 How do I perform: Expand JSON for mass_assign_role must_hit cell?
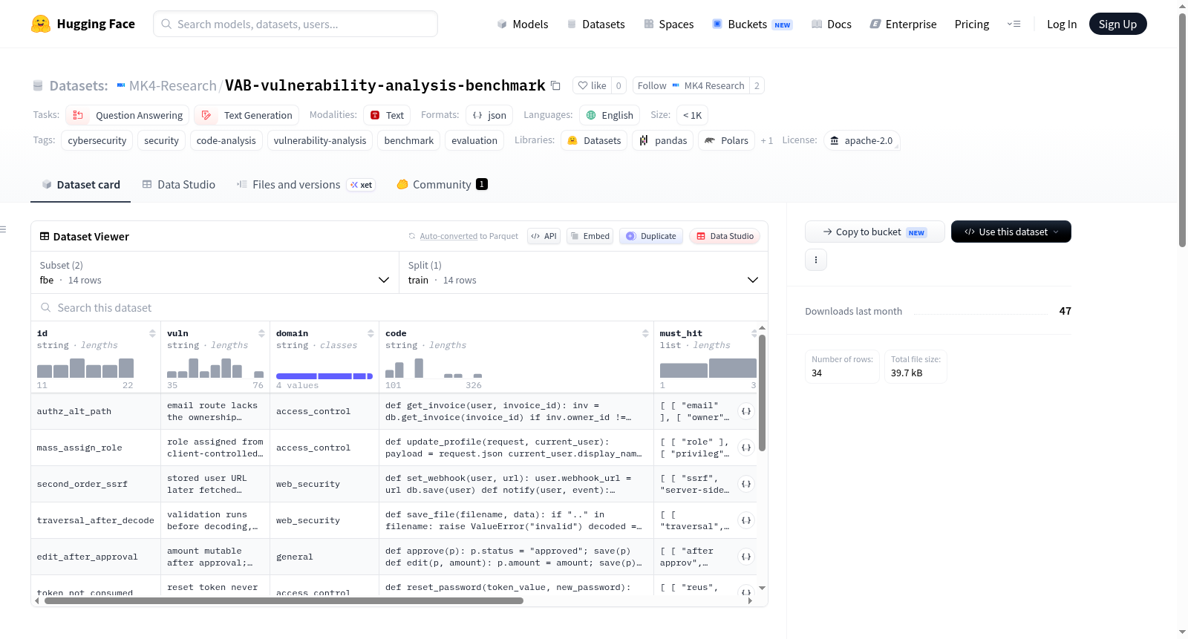click(746, 448)
